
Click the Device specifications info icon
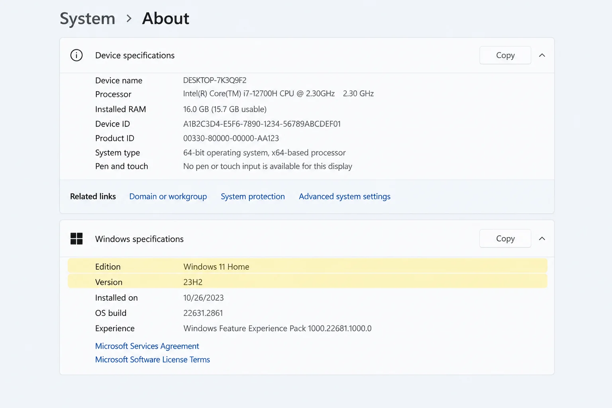coord(76,55)
